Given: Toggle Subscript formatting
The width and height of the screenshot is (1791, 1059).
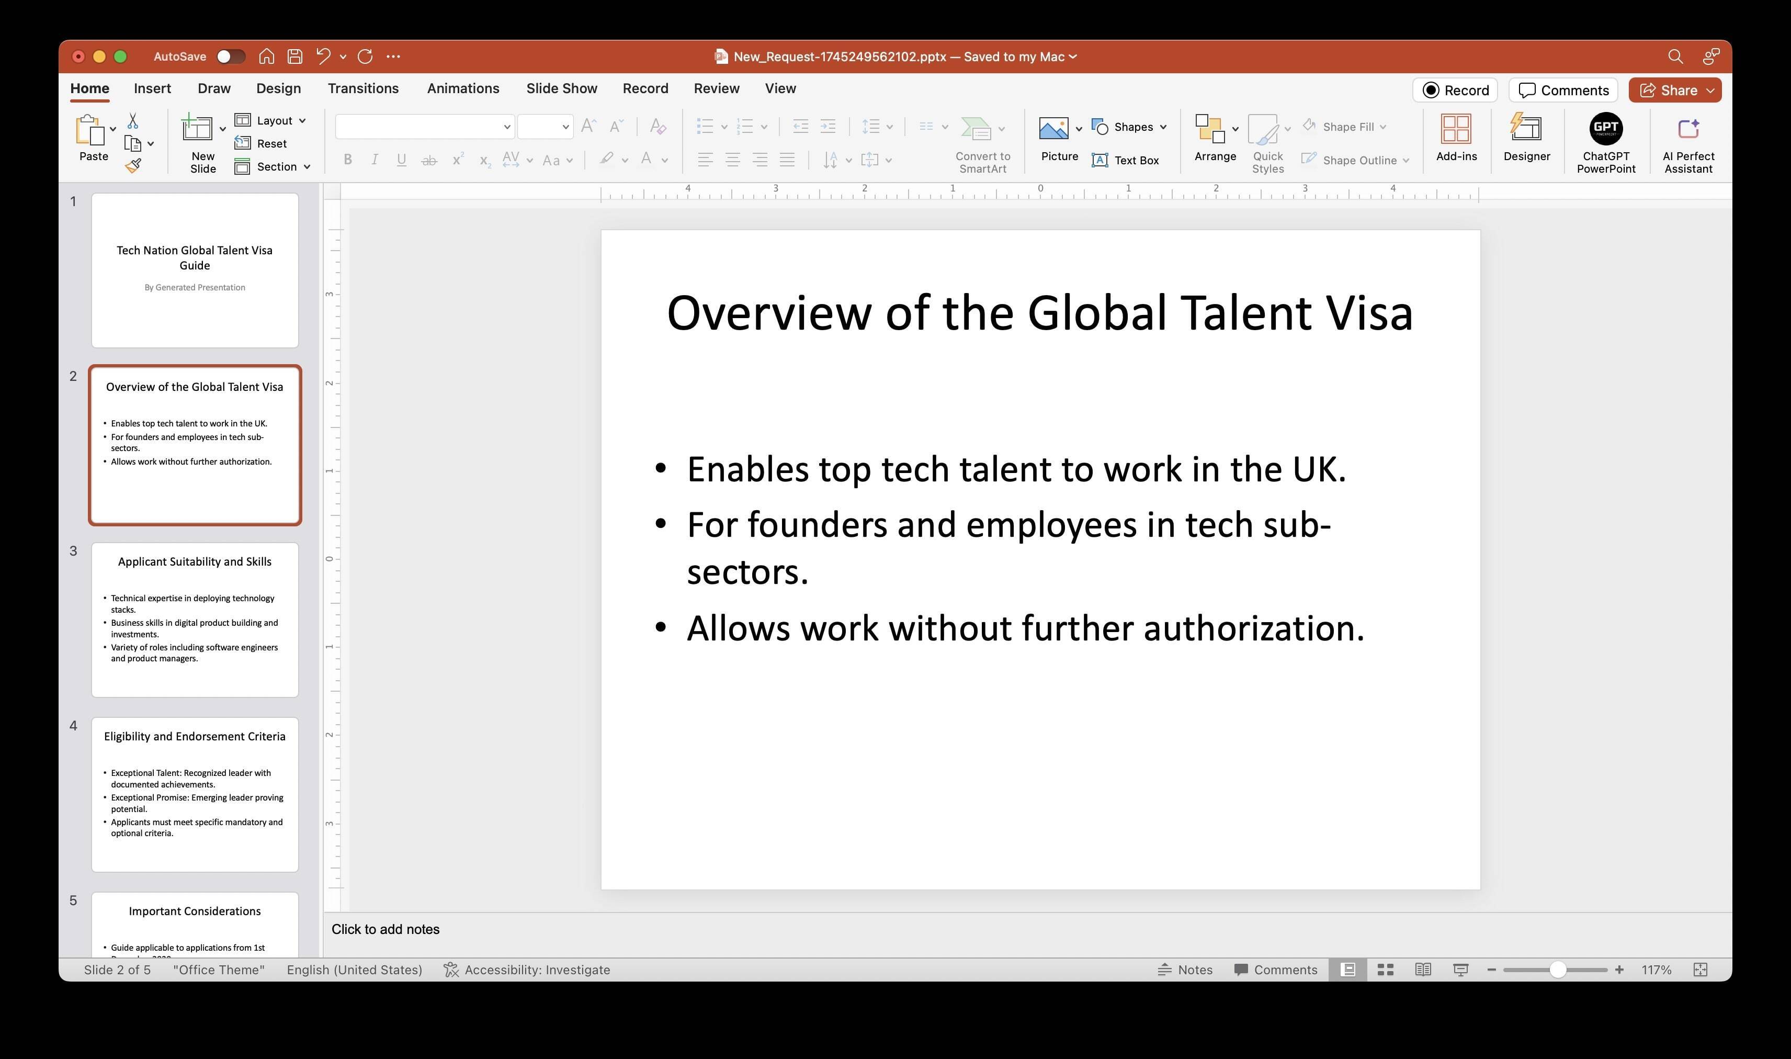Looking at the screenshot, I should point(485,161).
